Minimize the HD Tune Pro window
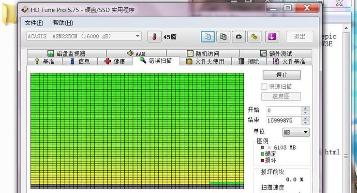Screen dimensions: 357x193 (x=273, y=8)
